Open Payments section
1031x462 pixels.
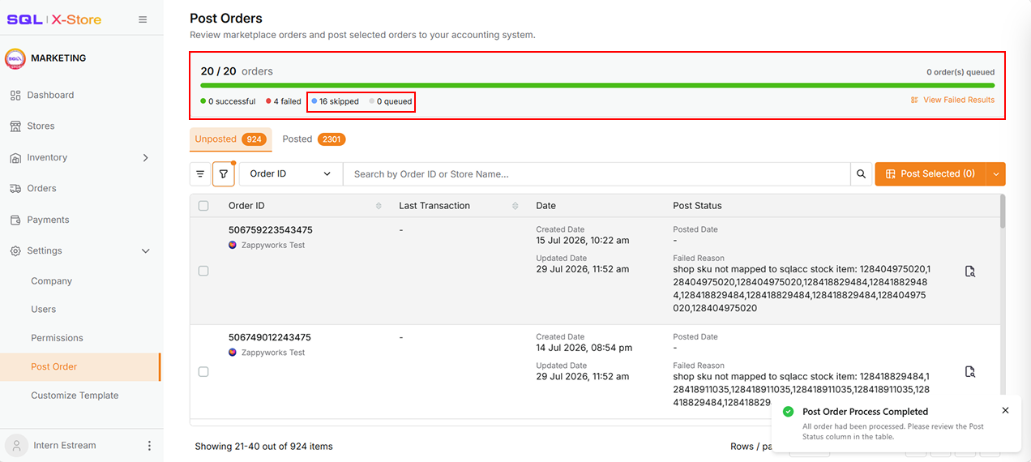point(48,220)
